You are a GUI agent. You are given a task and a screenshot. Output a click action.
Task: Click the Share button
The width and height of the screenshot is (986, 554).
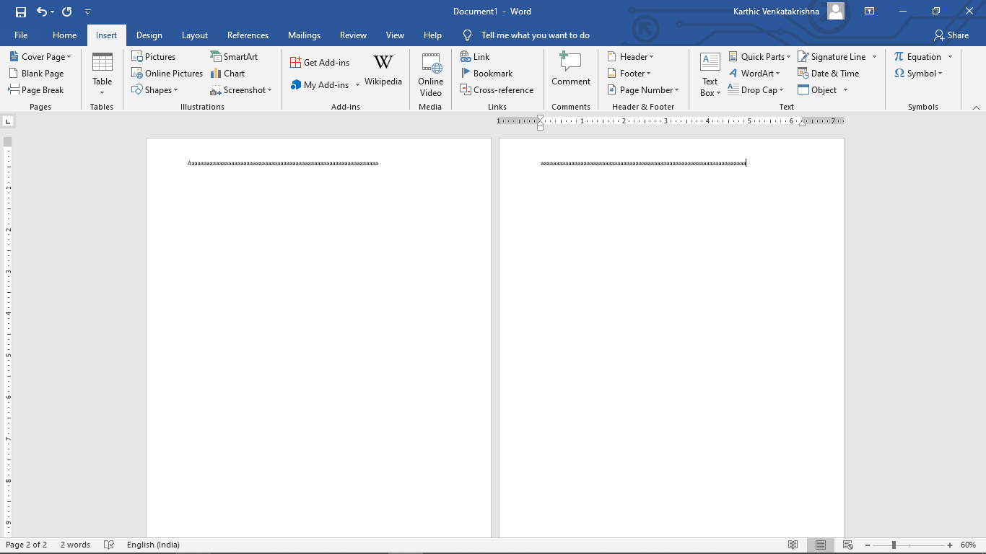coord(951,35)
